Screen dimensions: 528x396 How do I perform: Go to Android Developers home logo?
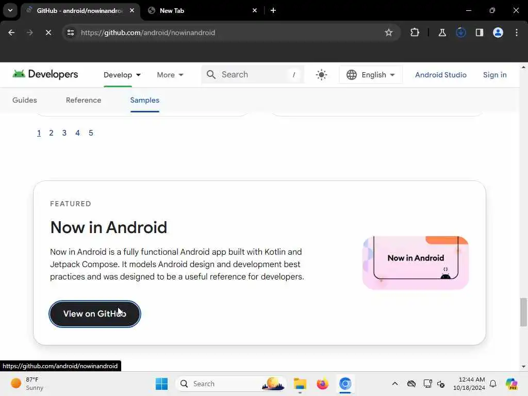pyautogui.click(x=45, y=74)
